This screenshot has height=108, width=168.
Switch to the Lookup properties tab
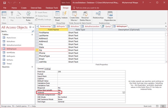click(x=48, y=69)
